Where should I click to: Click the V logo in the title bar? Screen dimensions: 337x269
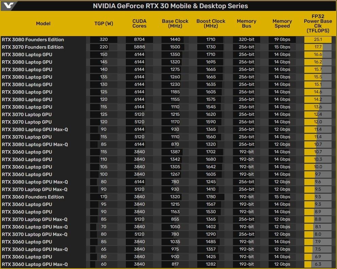point(8,5)
